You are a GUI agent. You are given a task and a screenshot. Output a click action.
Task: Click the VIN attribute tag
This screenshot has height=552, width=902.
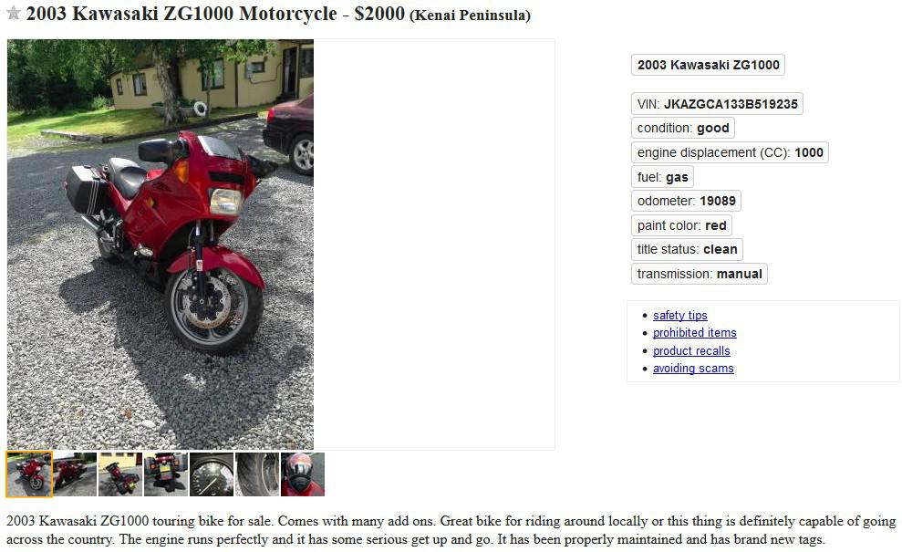click(717, 104)
